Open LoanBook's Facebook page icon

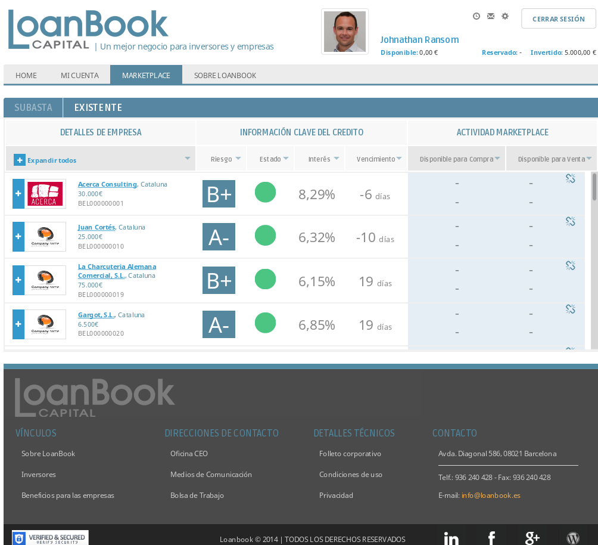(x=492, y=538)
